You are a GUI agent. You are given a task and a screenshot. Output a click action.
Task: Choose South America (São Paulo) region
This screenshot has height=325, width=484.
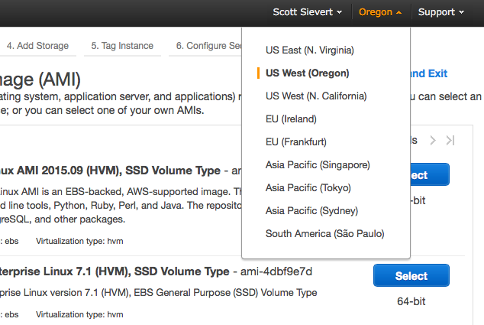324,234
